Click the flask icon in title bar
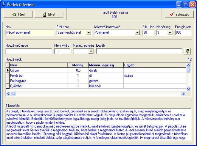This screenshot has width=197, height=146. 4,4
